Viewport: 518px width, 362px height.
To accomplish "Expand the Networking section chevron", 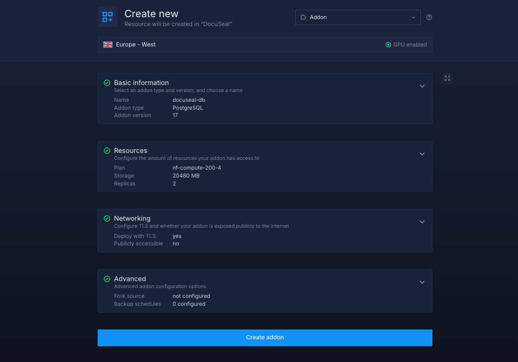I will (x=422, y=222).
